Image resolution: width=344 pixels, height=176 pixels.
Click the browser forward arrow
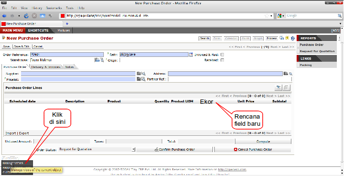coord(12,16)
